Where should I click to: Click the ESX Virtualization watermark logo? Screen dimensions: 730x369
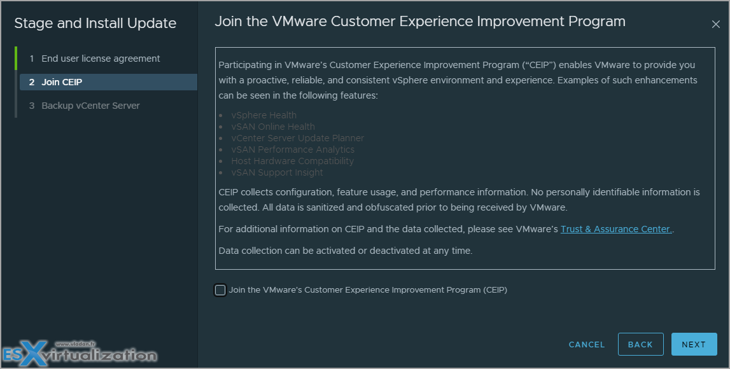pos(79,352)
